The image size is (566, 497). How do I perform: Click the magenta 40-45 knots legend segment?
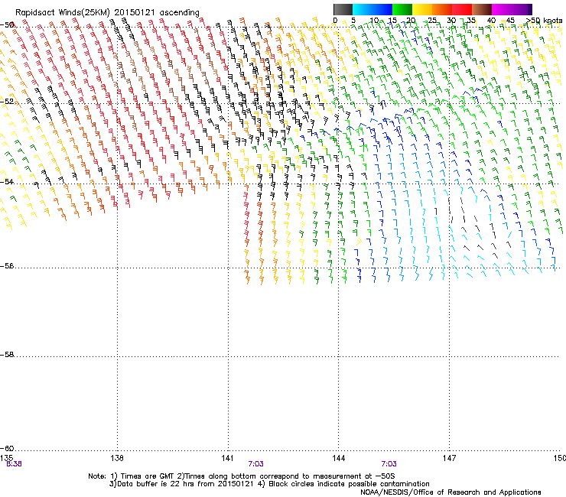click(x=503, y=9)
